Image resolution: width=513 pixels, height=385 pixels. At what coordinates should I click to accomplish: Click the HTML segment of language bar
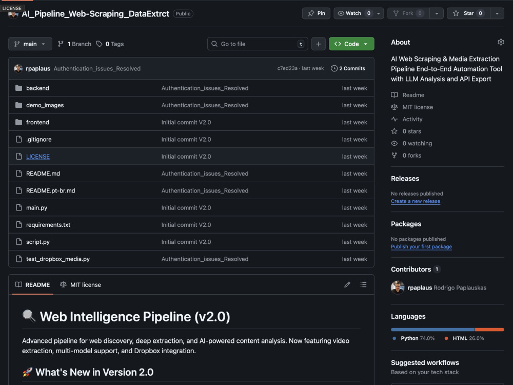coord(489,330)
